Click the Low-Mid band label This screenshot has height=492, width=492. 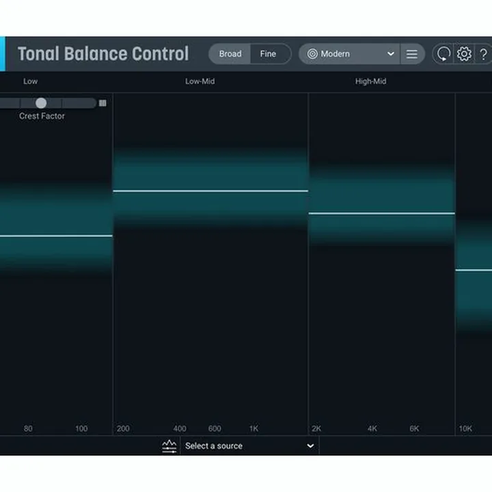200,81
